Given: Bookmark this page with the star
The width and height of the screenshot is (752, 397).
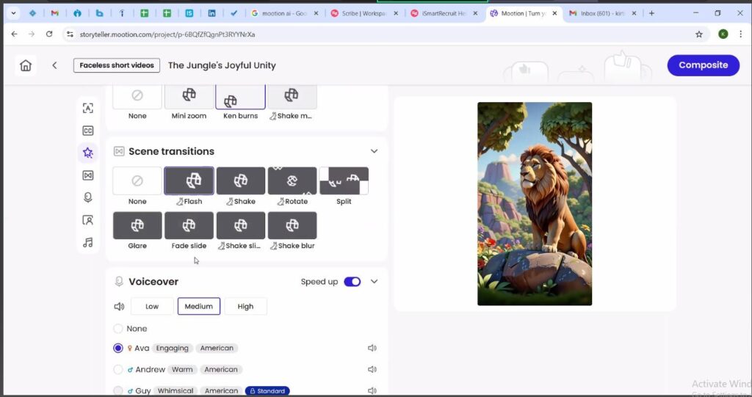Looking at the screenshot, I should (699, 34).
